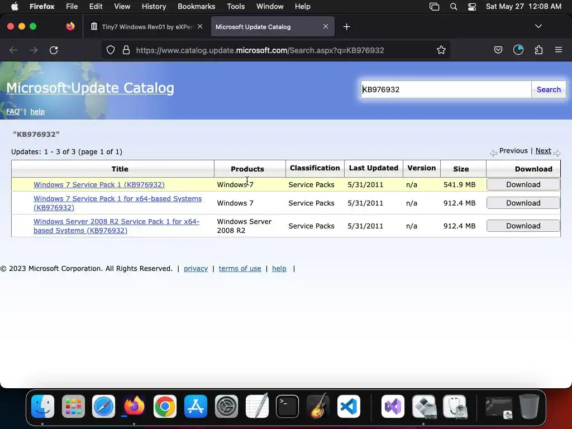This screenshot has height=429, width=572.
Task: Open the History menu
Action: pos(154,7)
